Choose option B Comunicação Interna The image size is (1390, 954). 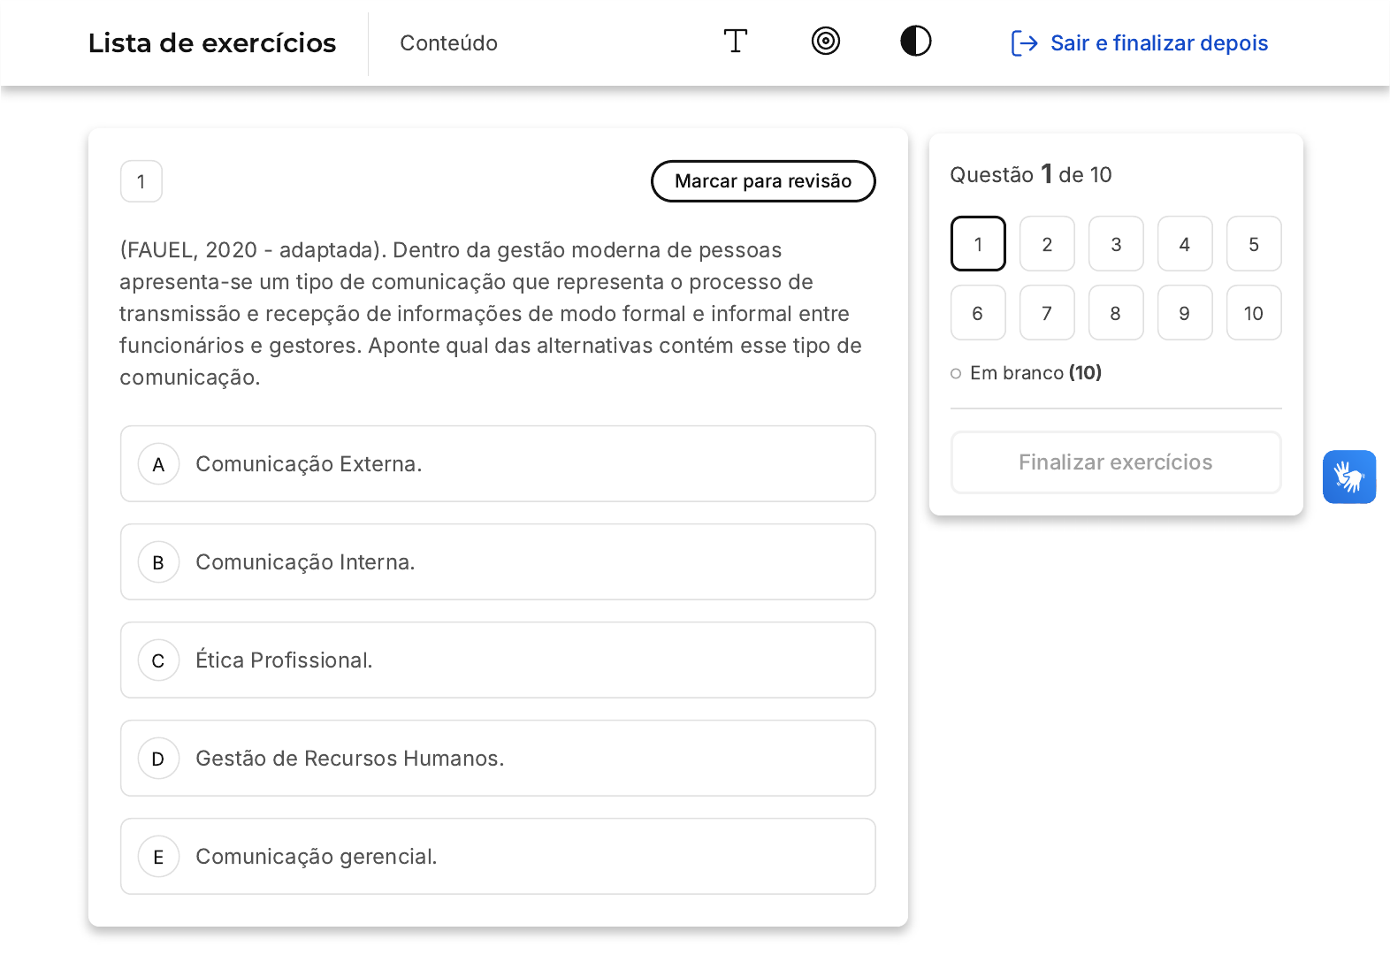coord(498,562)
